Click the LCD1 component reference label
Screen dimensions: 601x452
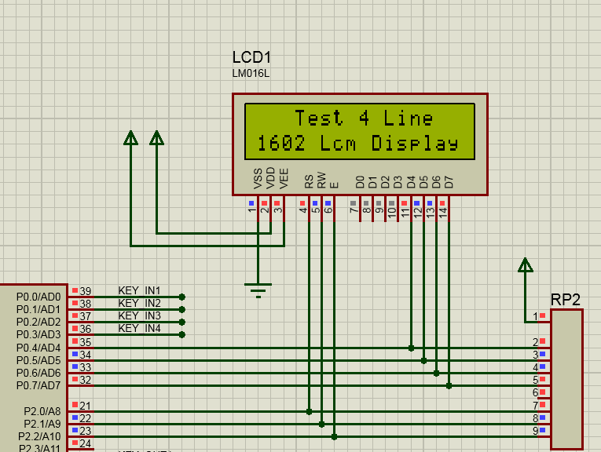(x=251, y=57)
